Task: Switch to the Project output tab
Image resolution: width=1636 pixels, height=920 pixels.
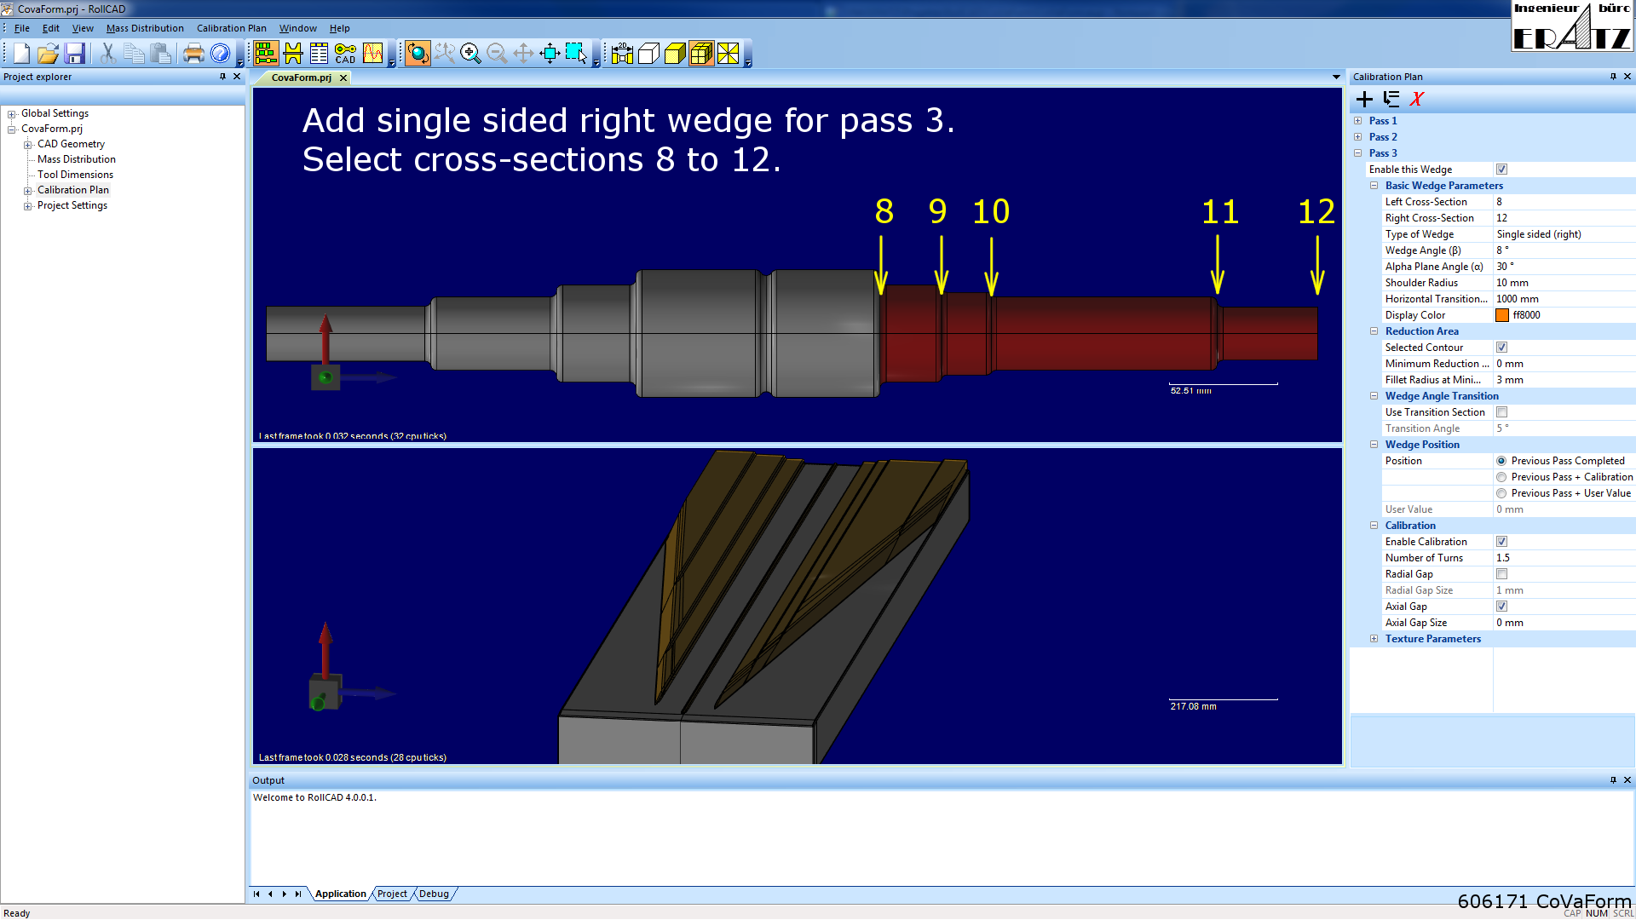Action: 392,894
